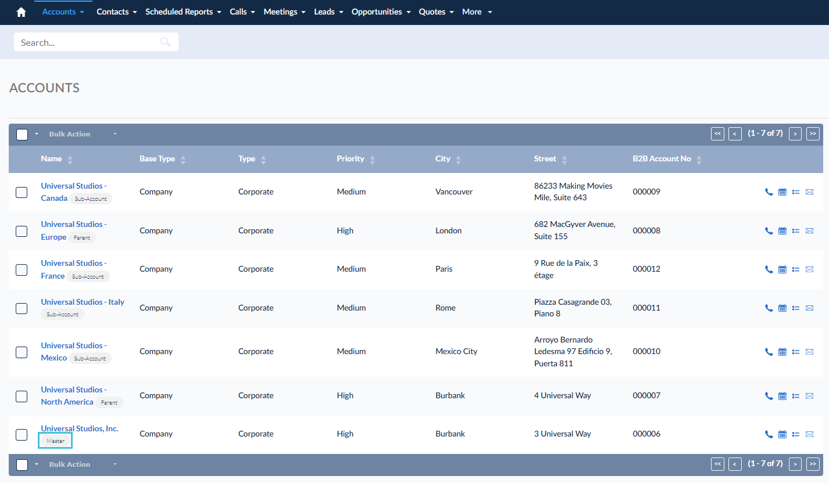Sort the list by Base Type column
This screenshot has width=829, height=483.
coord(163,159)
